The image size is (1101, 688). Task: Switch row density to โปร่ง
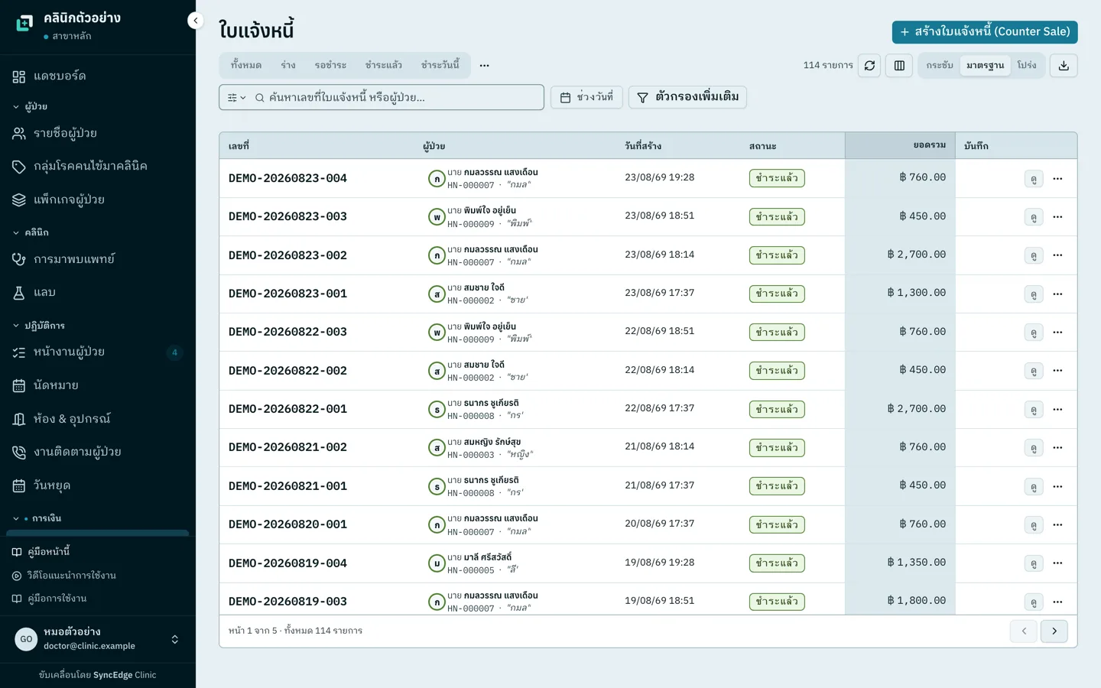pos(1027,66)
